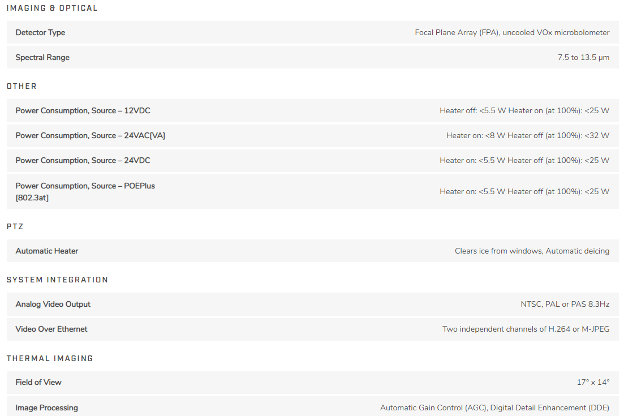Select the Power Consumption 12VDC label
Screen dimensions: 624x416
tap(83, 110)
